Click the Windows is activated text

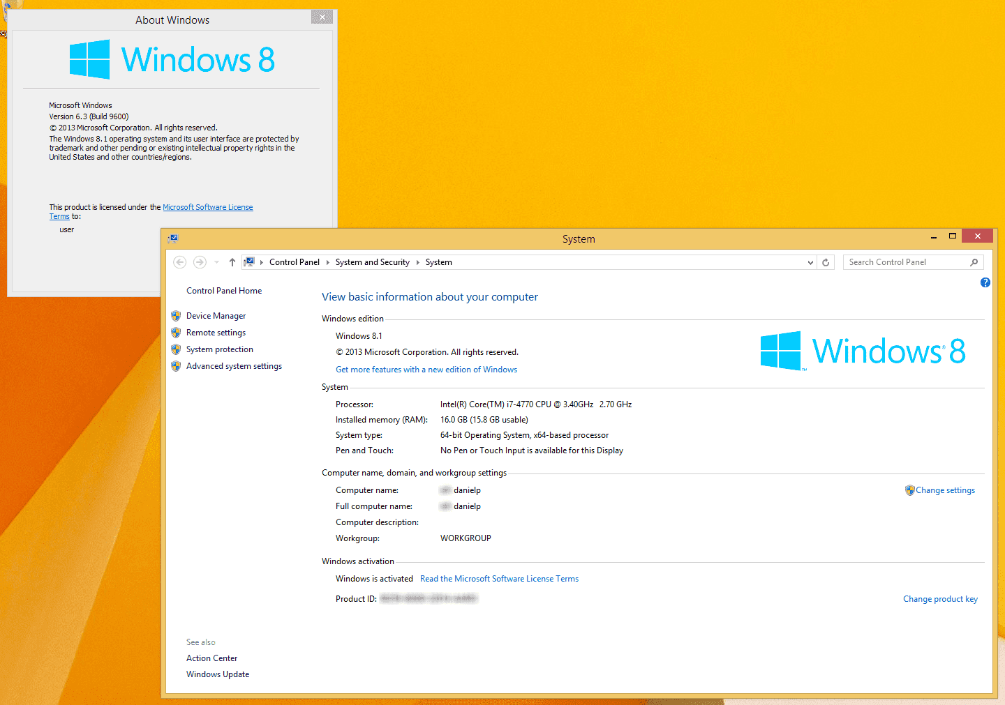pyautogui.click(x=374, y=579)
